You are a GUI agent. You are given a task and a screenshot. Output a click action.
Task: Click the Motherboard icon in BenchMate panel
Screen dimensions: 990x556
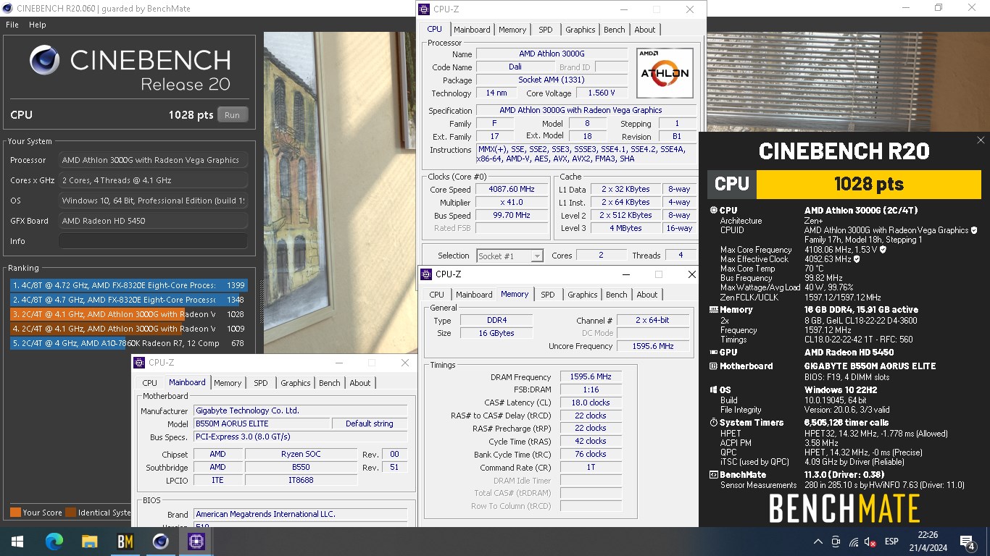[713, 366]
